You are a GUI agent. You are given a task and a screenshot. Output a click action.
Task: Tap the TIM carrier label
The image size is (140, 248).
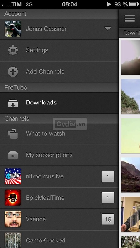[17, 4]
